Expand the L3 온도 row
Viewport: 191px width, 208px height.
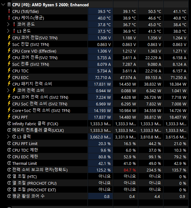tap(8, 31)
